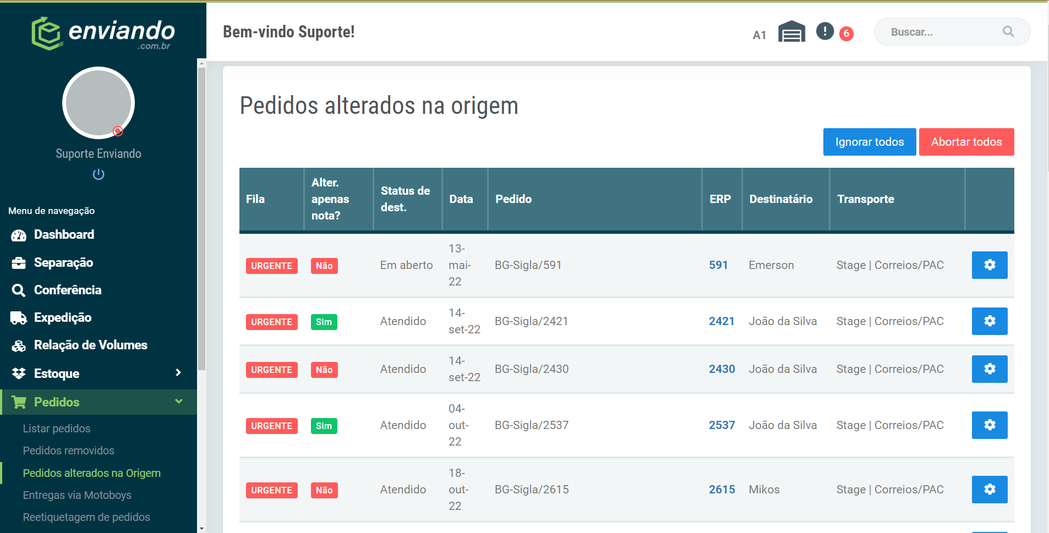The height and width of the screenshot is (533, 1049).
Task: Open Listar pedidos submenu item
Action: pos(56,428)
